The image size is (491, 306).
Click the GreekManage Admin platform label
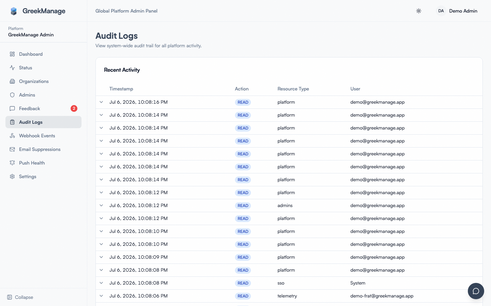(31, 35)
